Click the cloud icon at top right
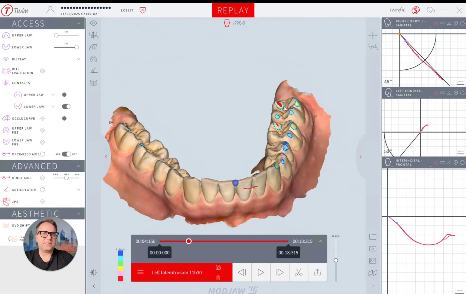The image size is (466, 294). tap(431, 10)
